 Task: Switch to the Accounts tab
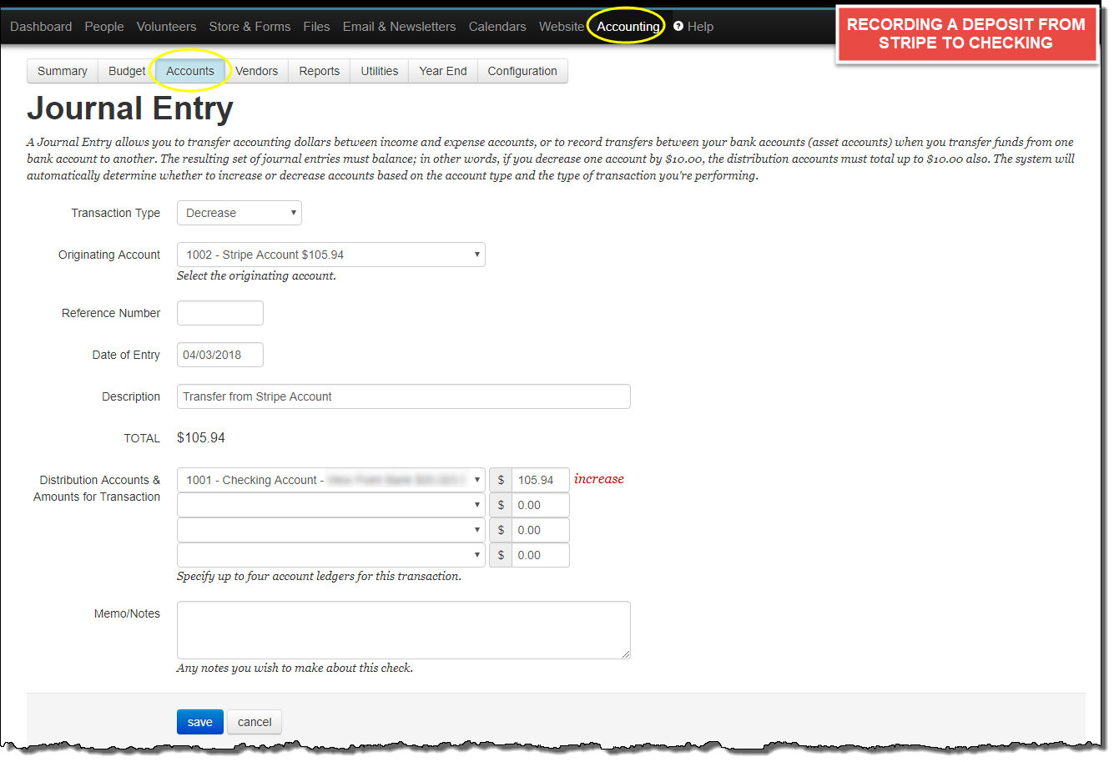coord(190,71)
